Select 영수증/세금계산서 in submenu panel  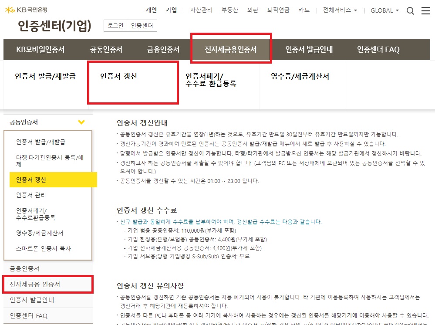pos(300,76)
